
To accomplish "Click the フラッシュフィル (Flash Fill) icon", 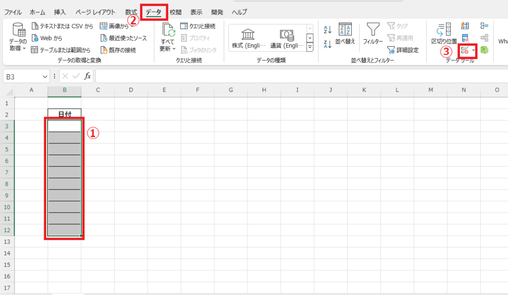I will tap(464, 25).
